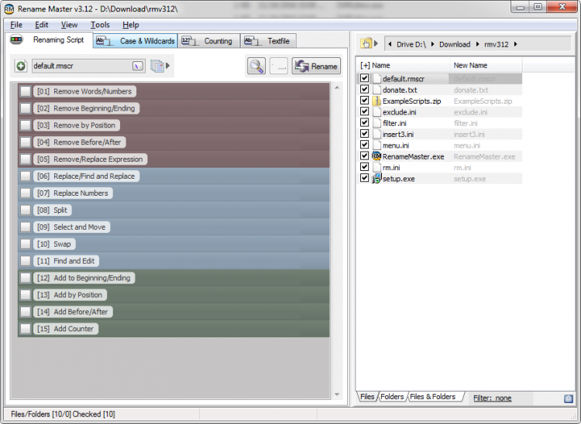Enable step 15 Add Counter checkbox
The width and height of the screenshot is (581, 424).
[26, 329]
